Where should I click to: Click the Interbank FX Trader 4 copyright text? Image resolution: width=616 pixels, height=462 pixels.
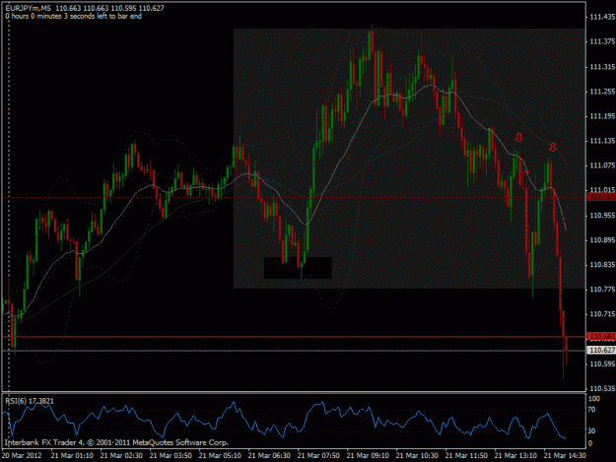click(x=116, y=442)
